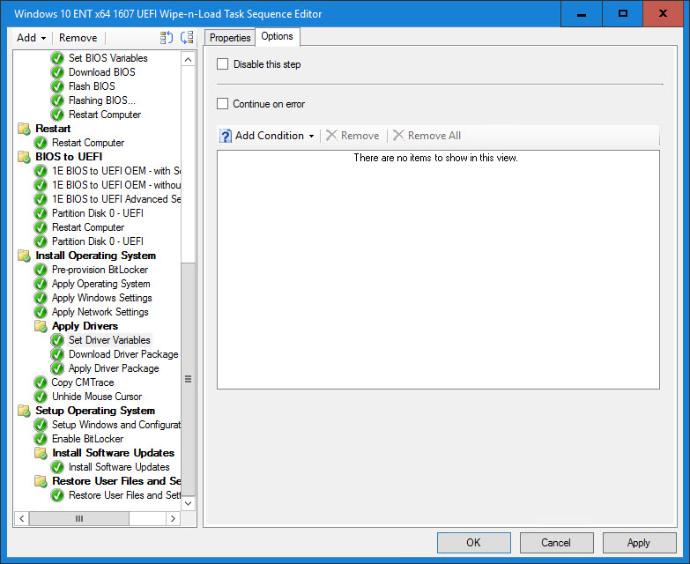Click green check icon beside Copy CMTrace
Viewport: 690px width, 564px height.
tap(41, 382)
